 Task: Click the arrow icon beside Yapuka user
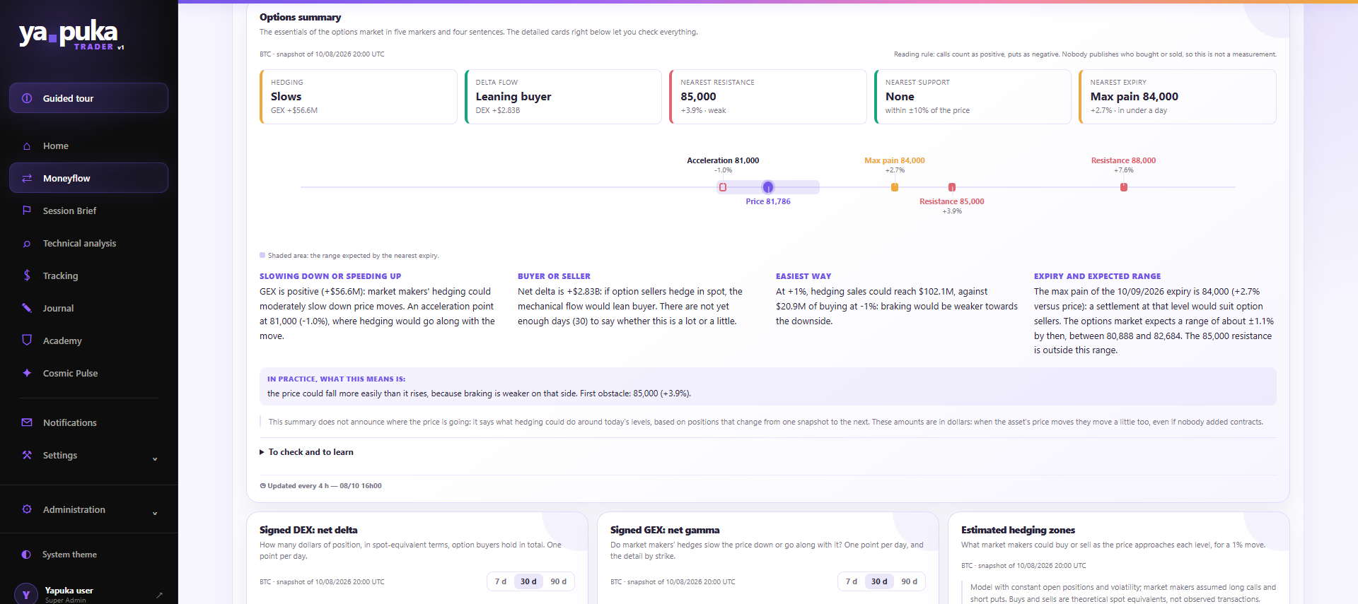click(x=159, y=595)
